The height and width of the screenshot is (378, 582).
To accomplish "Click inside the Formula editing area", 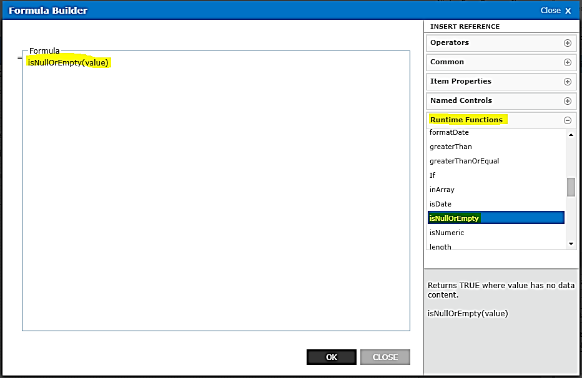I will [x=215, y=187].
